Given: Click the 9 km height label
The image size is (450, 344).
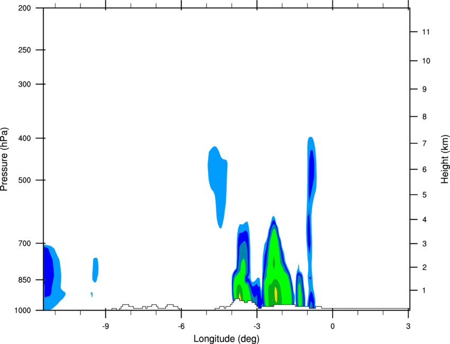Looking at the screenshot, I should [425, 89].
